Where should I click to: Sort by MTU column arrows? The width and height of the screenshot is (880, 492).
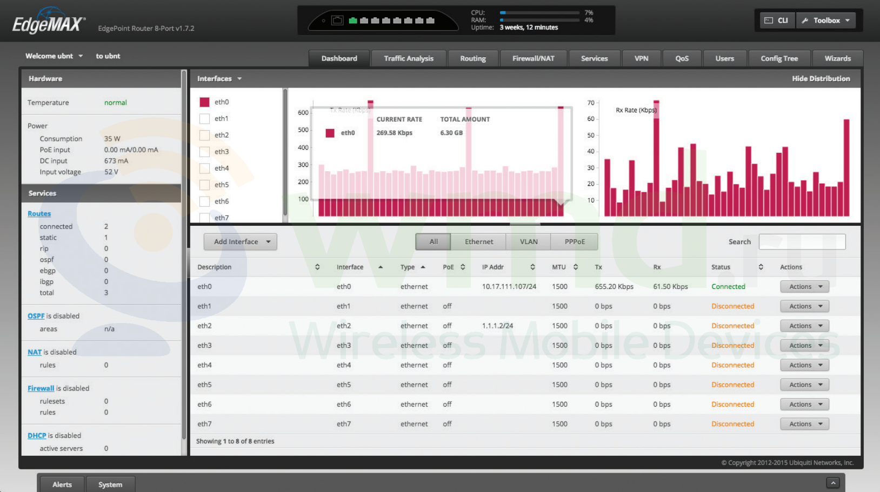click(x=576, y=267)
